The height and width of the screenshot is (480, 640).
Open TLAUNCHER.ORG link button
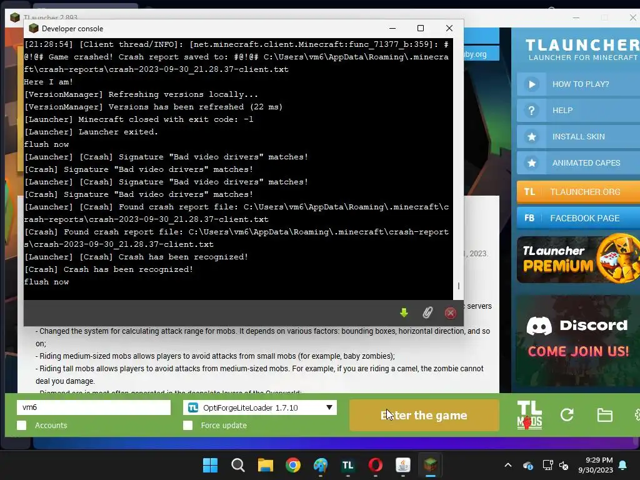click(x=578, y=192)
